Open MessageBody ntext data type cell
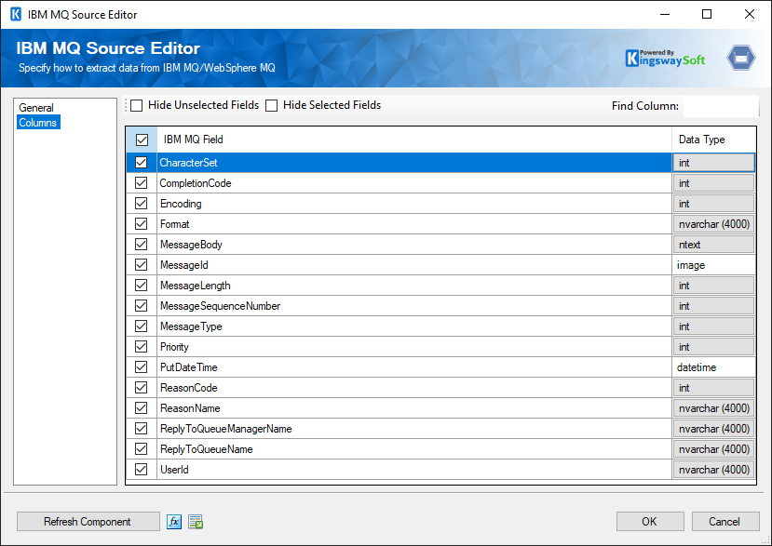 (x=713, y=245)
